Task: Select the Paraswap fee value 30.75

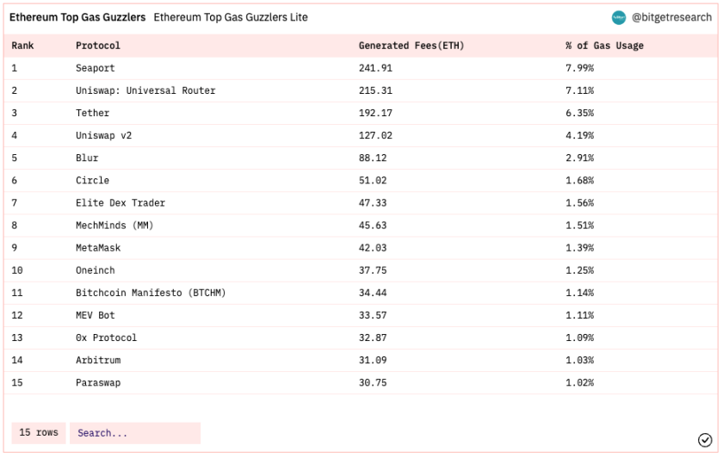Action: pos(373,383)
